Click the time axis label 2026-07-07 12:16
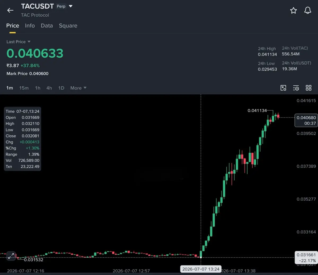The height and width of the screenshot is (275, 318). (x=25, y=271)
